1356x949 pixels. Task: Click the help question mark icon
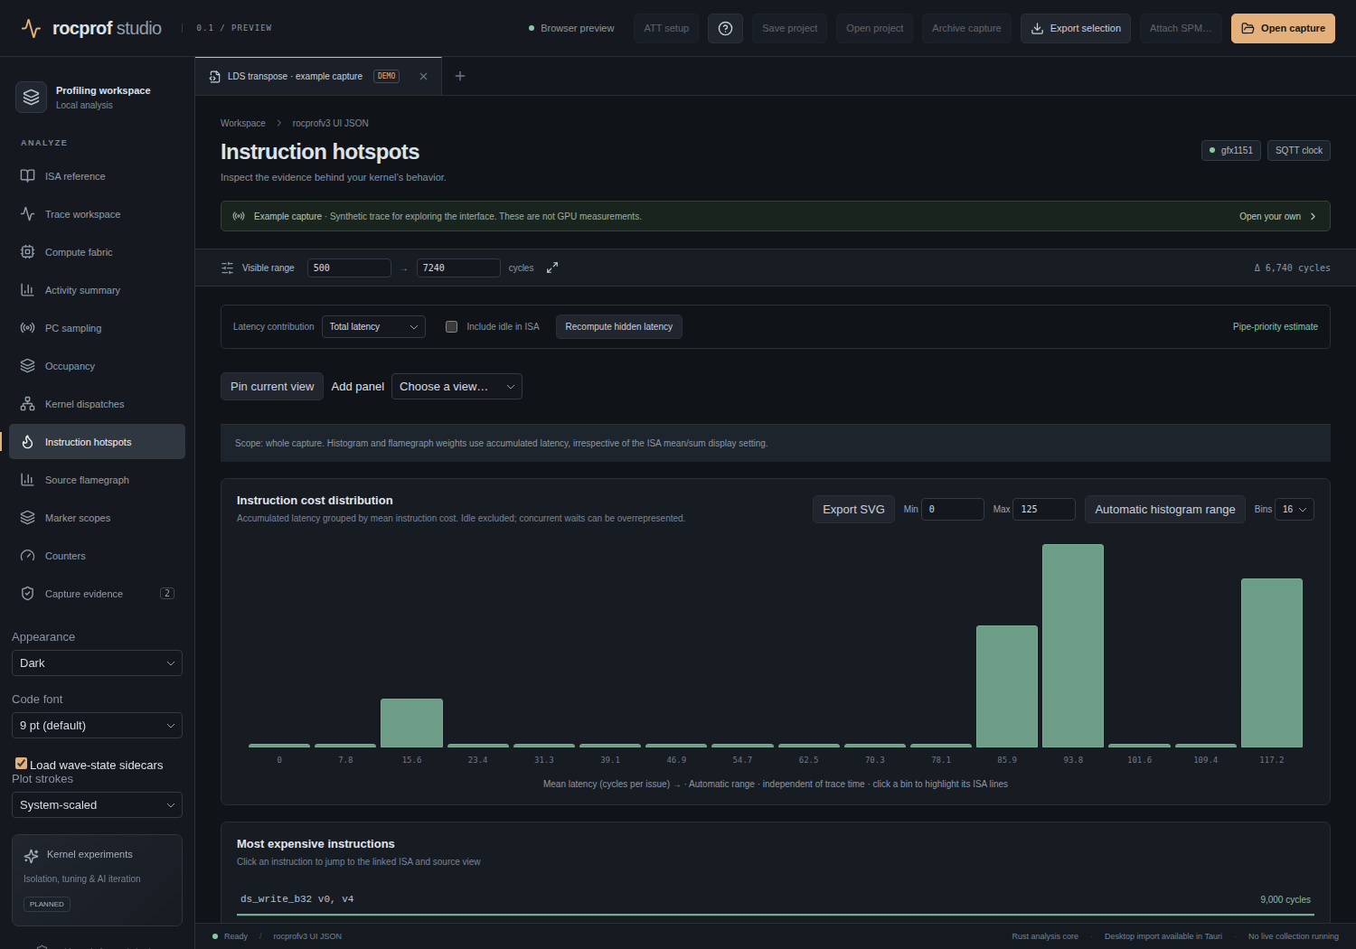coord(725,28)
